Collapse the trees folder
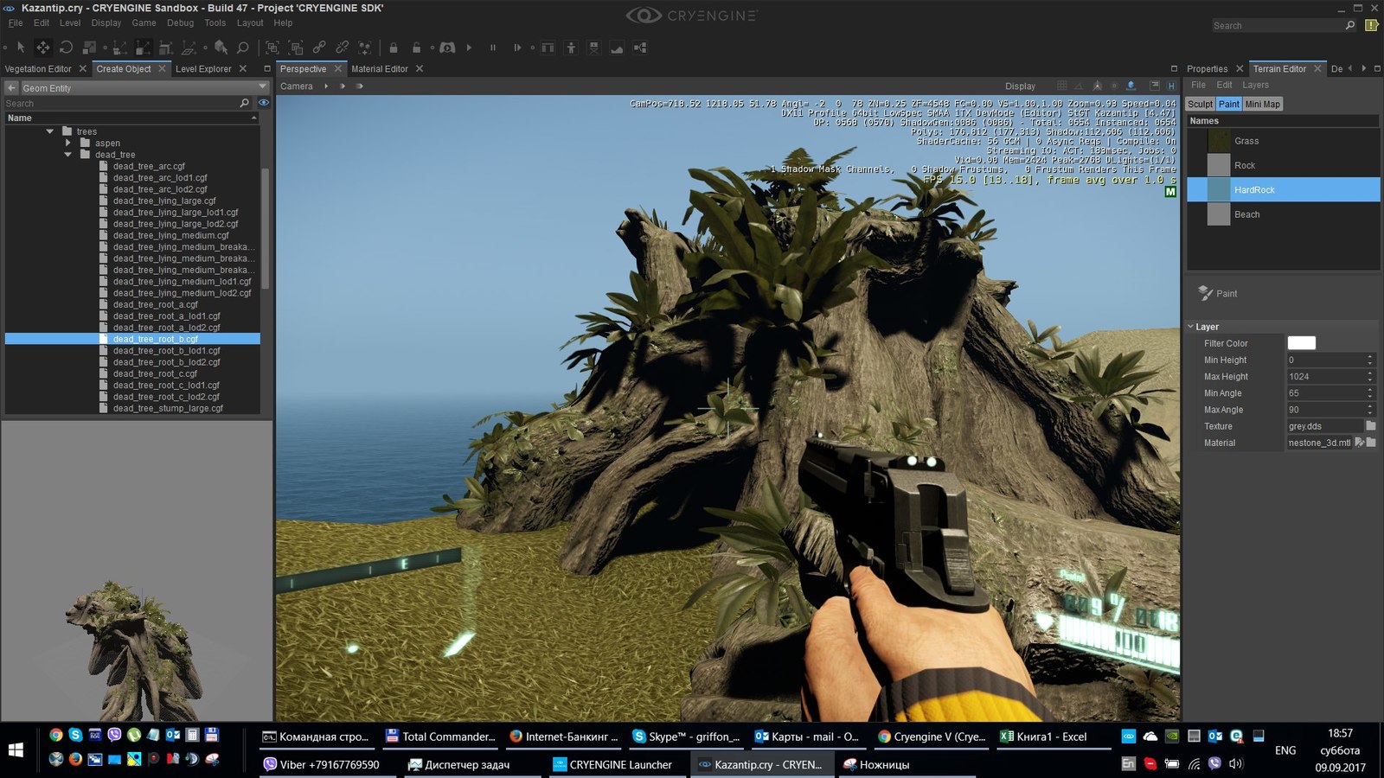 coord(50,131)
